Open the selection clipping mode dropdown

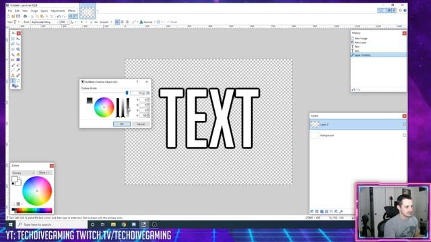click(160, 22)
